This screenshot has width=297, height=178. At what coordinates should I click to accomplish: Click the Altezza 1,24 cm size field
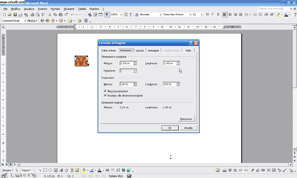(126, 63)
